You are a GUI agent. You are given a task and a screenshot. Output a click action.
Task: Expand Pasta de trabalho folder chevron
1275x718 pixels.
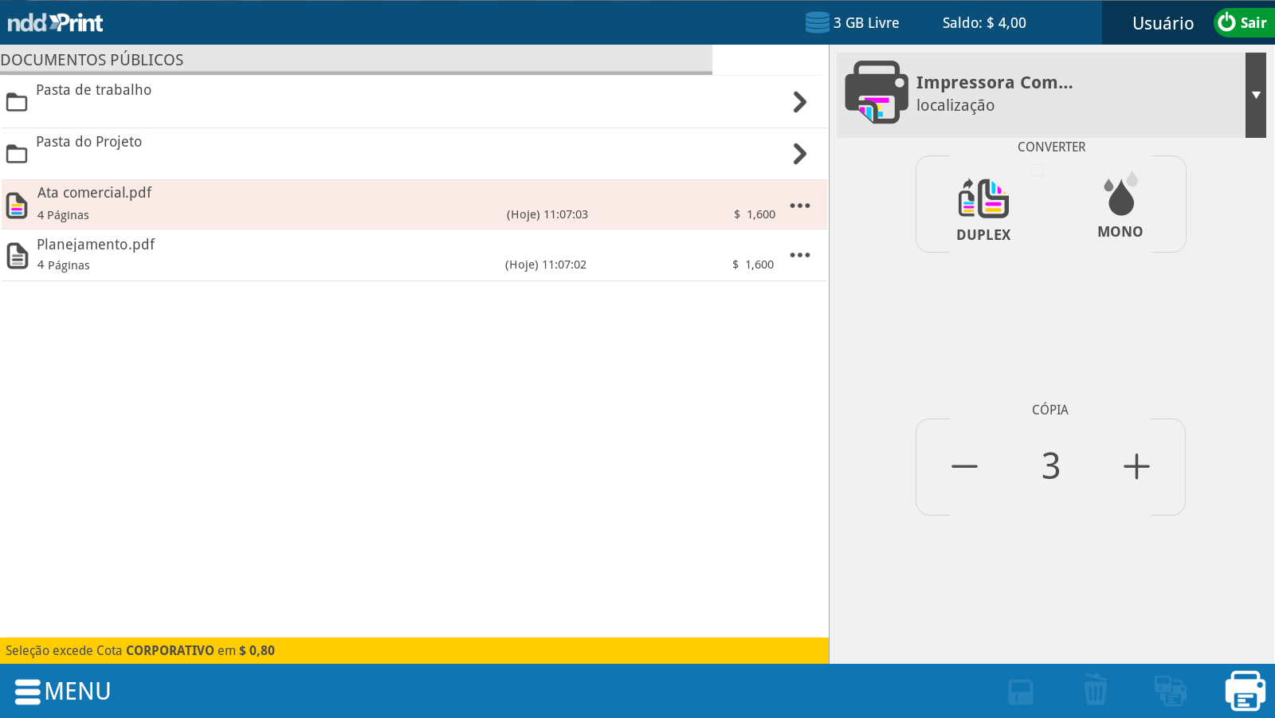[799, 102]
